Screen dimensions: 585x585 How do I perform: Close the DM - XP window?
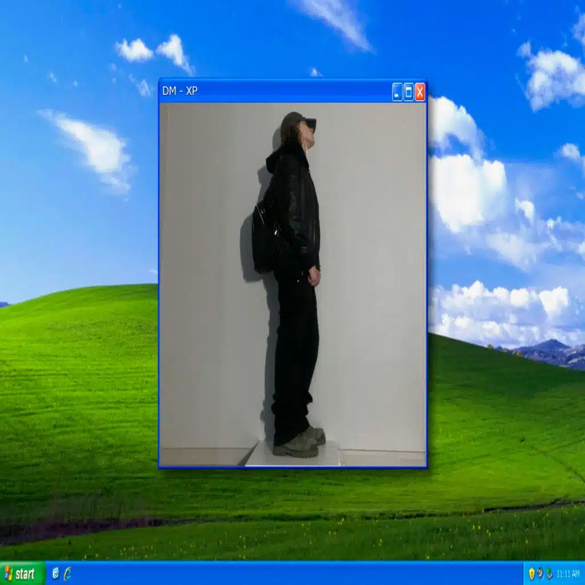(x=420, y=92)
